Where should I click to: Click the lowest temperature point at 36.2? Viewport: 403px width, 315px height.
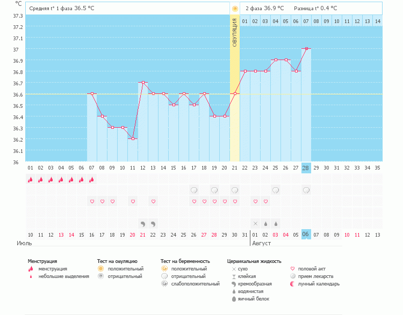pyautogui.click(x=133, y=138)
